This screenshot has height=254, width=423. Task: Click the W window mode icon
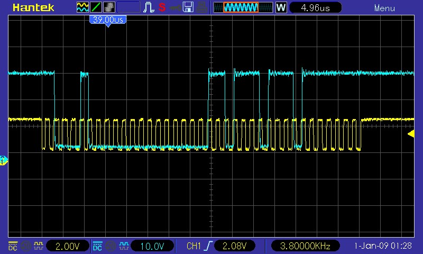pyautogui.click(x=281, y=7)
